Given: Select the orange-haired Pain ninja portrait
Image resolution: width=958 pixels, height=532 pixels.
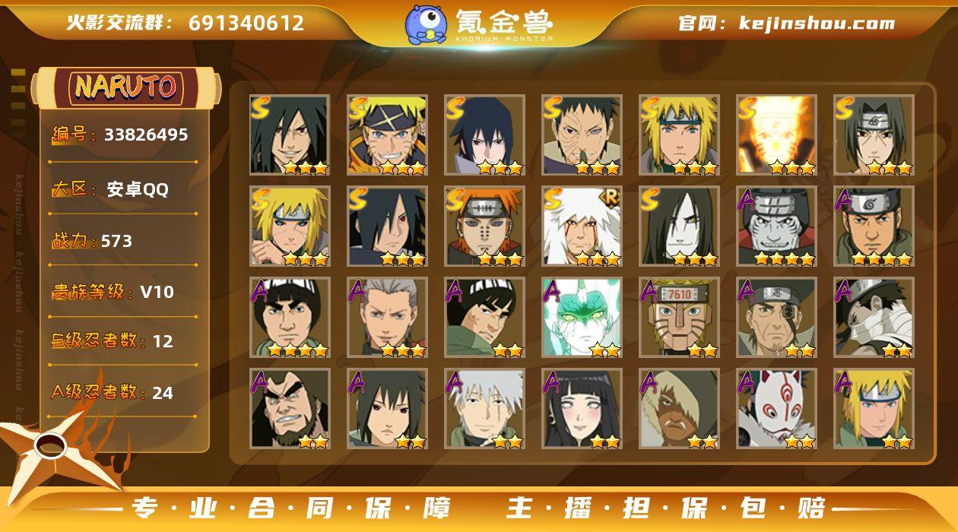Looking at the screenshot, I should pyautogui.click(x=484, y=226).
